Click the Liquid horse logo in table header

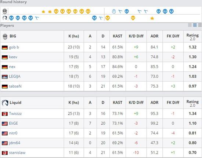[5, 103]
